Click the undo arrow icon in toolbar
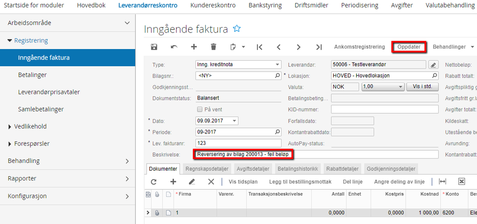The height and width of the screenshot is (224, 477). pyautogui.click(x=174, y=47)
